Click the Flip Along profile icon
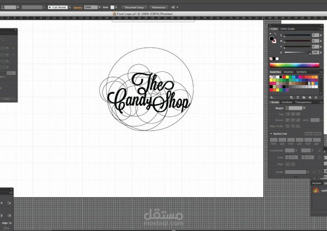327x231 pixels. coord(314,172)
